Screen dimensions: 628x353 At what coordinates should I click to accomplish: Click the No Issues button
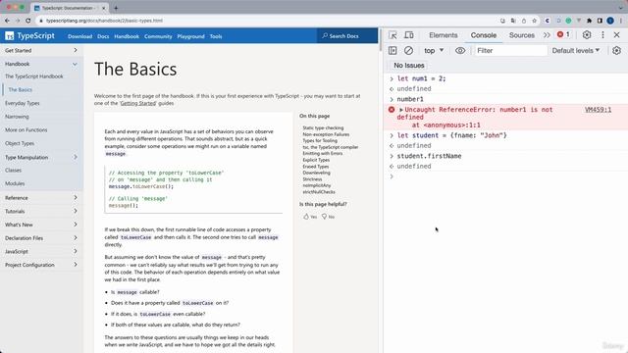point(408,66)
